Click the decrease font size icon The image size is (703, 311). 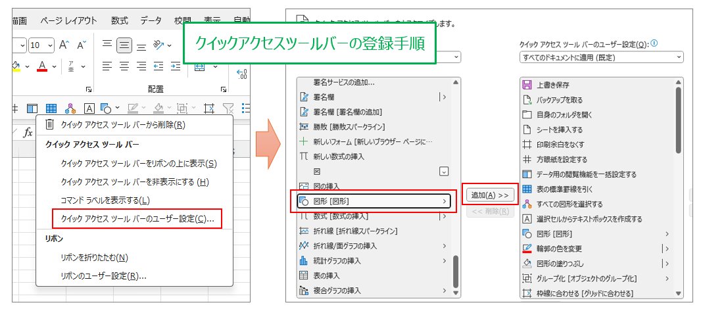tap(82, 45)
